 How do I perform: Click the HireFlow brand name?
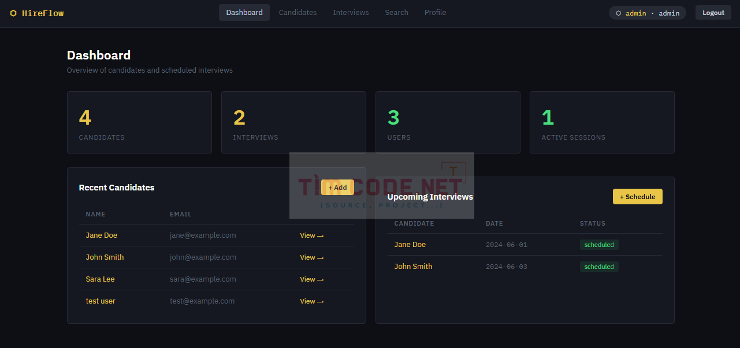pyautogui.click(x=43, y=13)
